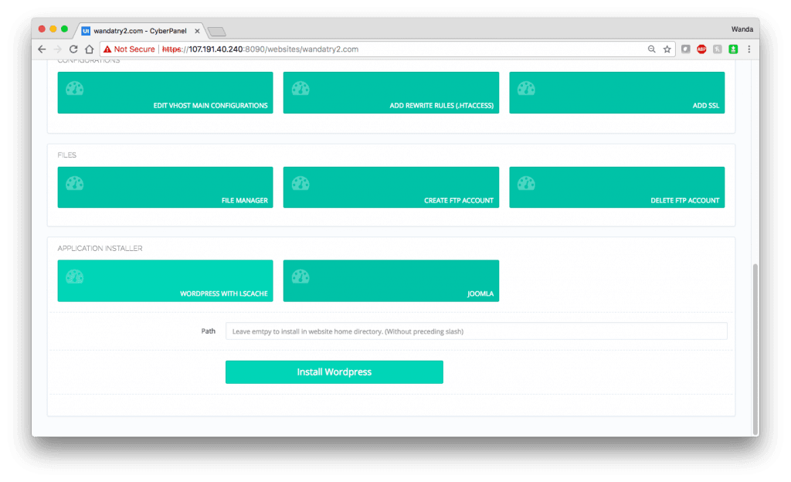
Task: Open a new browser tab
Action: click(x=217, y=32)
